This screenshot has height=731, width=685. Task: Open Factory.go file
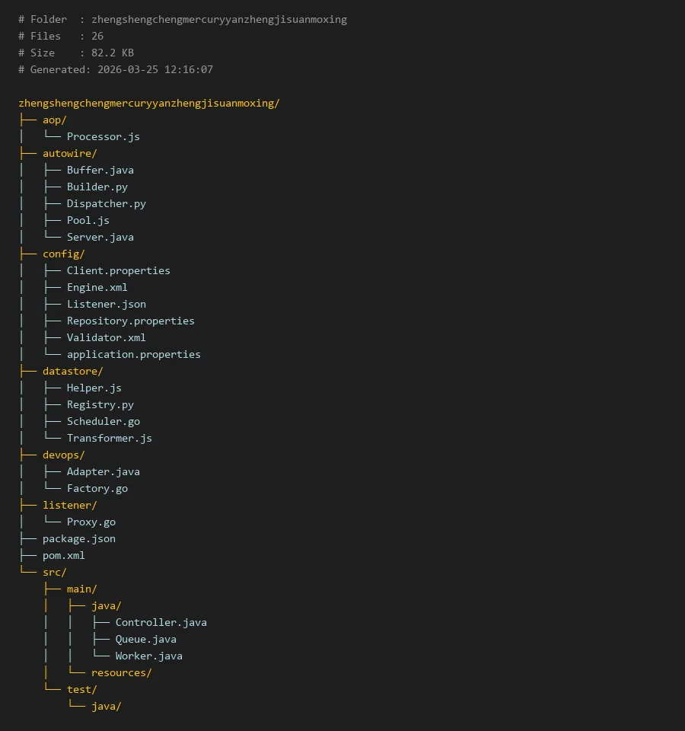click(x=97, y=488)
